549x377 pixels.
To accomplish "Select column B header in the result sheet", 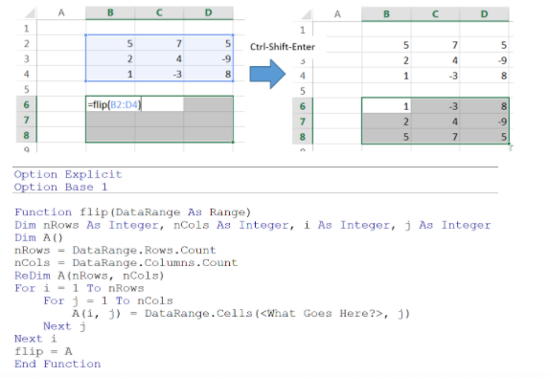I will (x=386, y=14).
